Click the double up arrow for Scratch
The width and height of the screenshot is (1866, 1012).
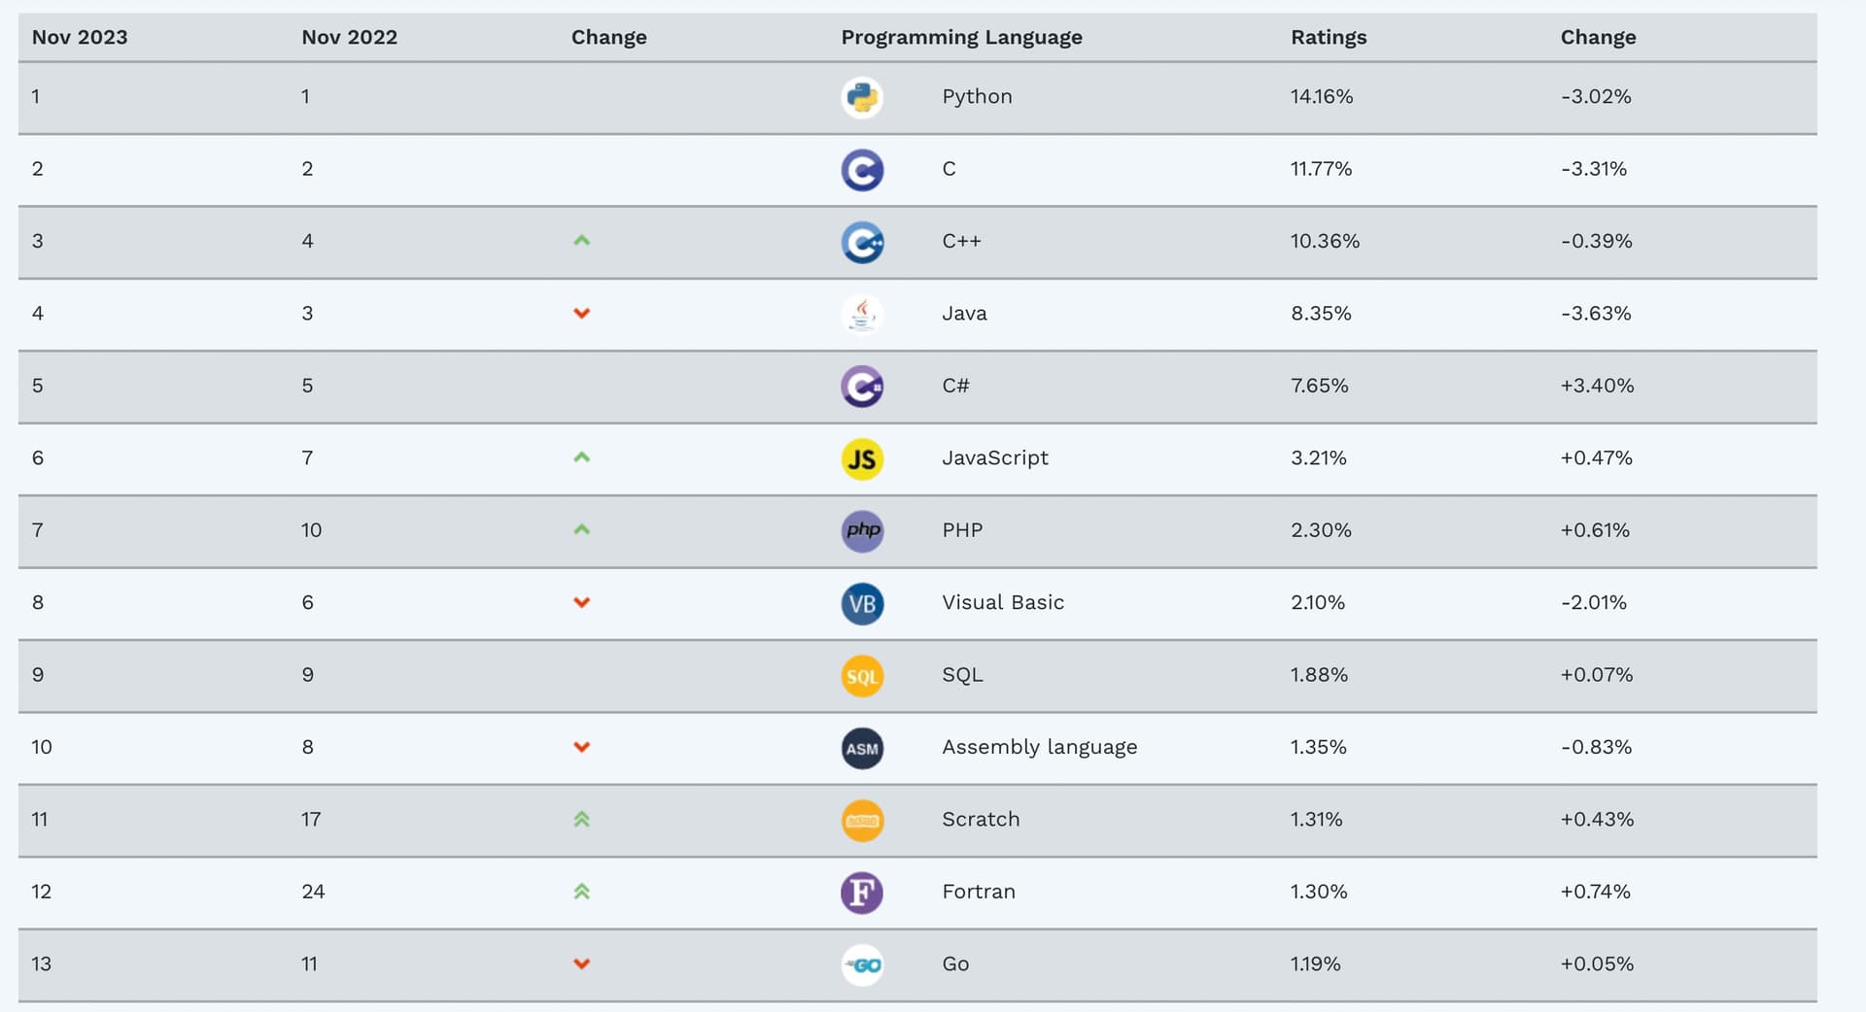pos(582,819)
